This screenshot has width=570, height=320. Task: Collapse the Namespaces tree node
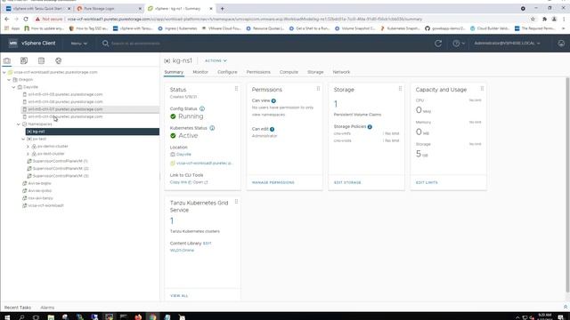19,124
